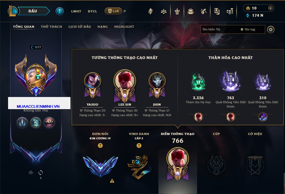Open the missions clipboard icon

coord(217,11)
